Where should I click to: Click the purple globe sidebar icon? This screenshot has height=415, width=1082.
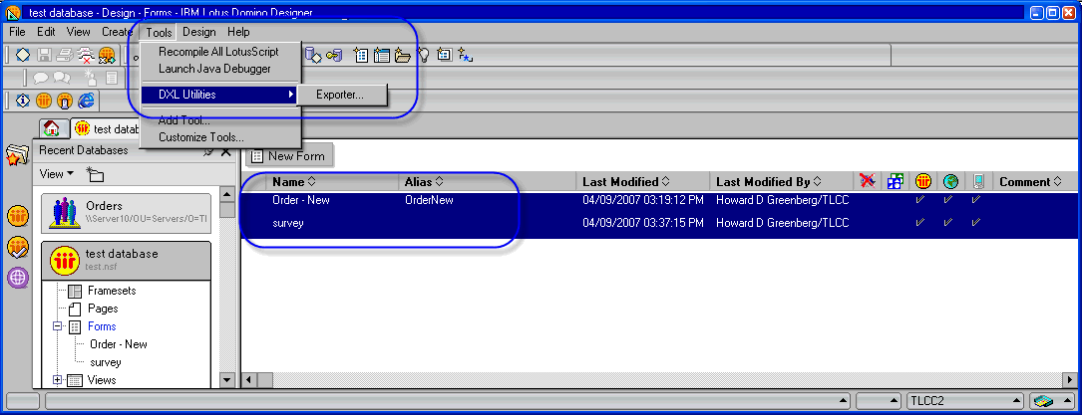17,278
